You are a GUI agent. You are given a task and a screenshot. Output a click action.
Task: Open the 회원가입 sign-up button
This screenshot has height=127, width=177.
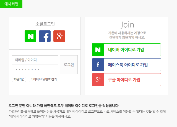click(19, 79)
